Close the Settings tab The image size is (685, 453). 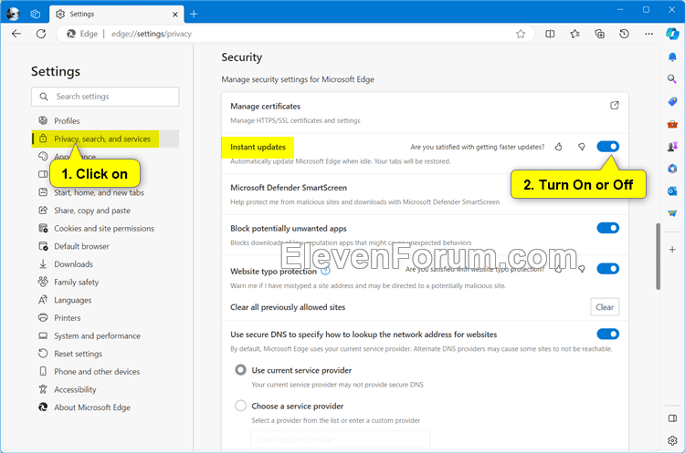175,15
